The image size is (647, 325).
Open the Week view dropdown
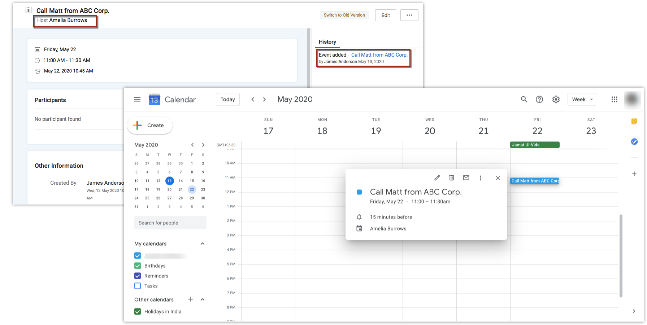pyautogui.click(x=582, y=100)
